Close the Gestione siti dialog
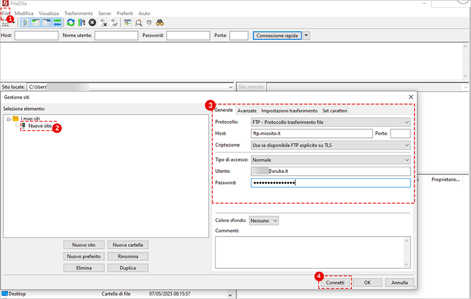Viewport: 471px width, 299px height. (x=411, y=97)
